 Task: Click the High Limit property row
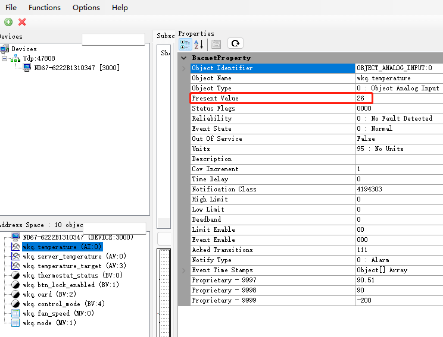coord(316,199)
